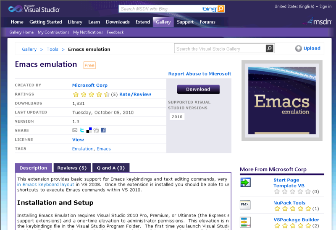Image resolution: width=336 pixels, height=230 pixels.
Task: Open the Feedback link
Action: tap(115, 32)
